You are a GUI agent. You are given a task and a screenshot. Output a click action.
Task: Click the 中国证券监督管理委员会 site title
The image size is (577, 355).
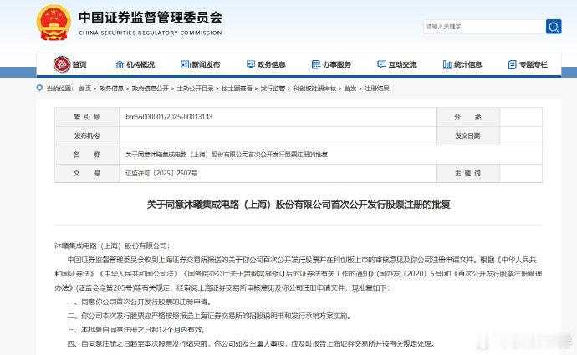pos(151,18)
